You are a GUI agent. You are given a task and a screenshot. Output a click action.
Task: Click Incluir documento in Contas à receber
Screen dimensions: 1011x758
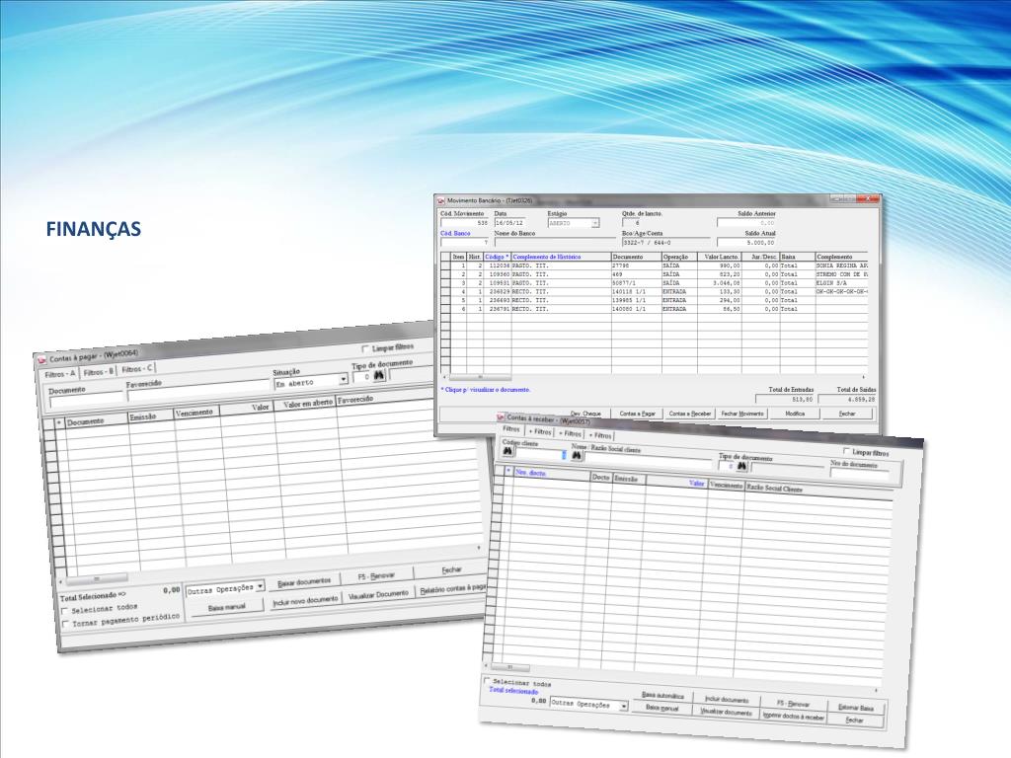coord(727,700)
